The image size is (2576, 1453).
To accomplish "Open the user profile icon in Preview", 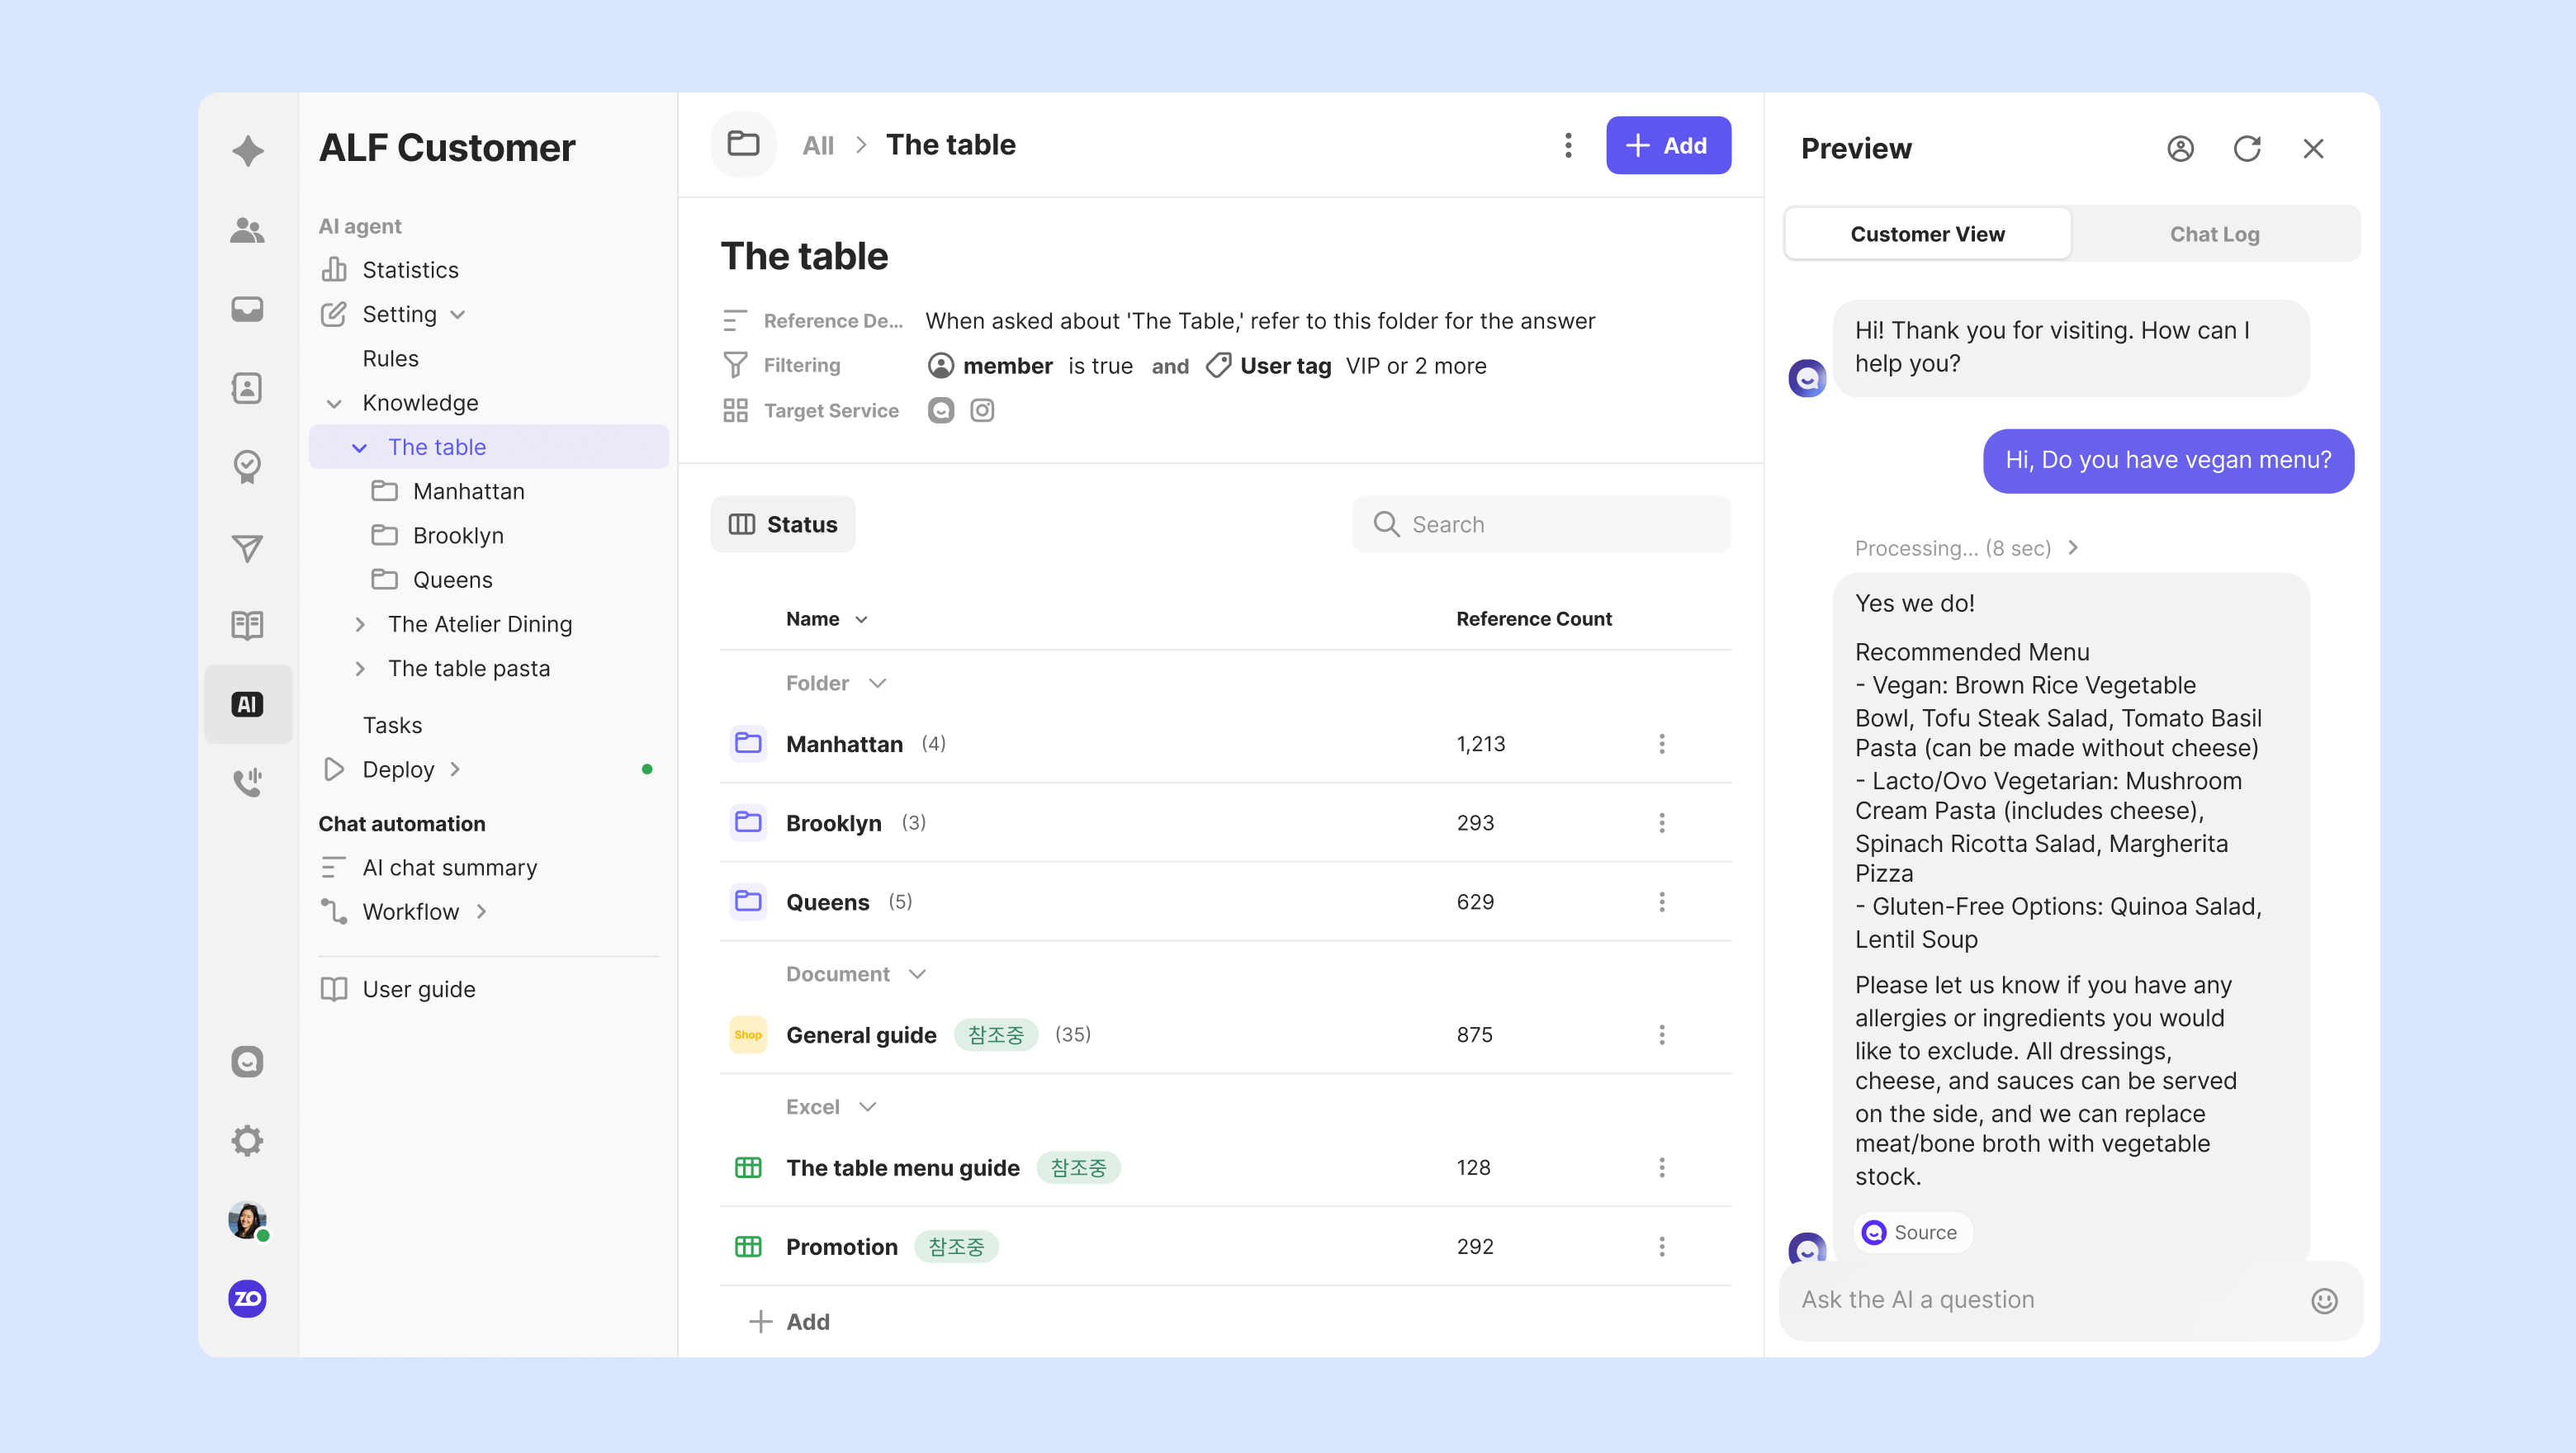I will pos(2180,149).
